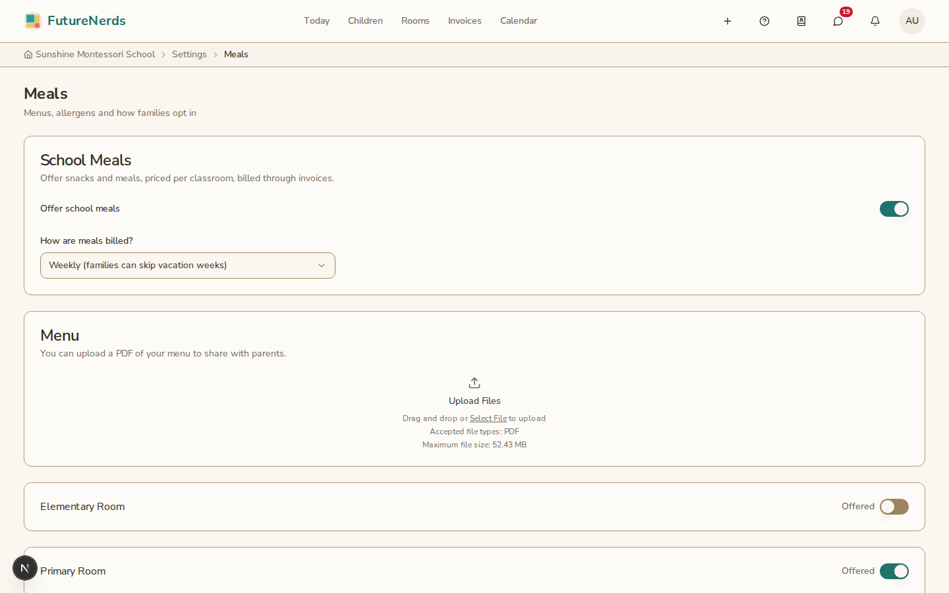Image resolution: width=949 pixels, height=593 pixels.
Task: Open the notifications bell icon
Action: pos(875,21)
